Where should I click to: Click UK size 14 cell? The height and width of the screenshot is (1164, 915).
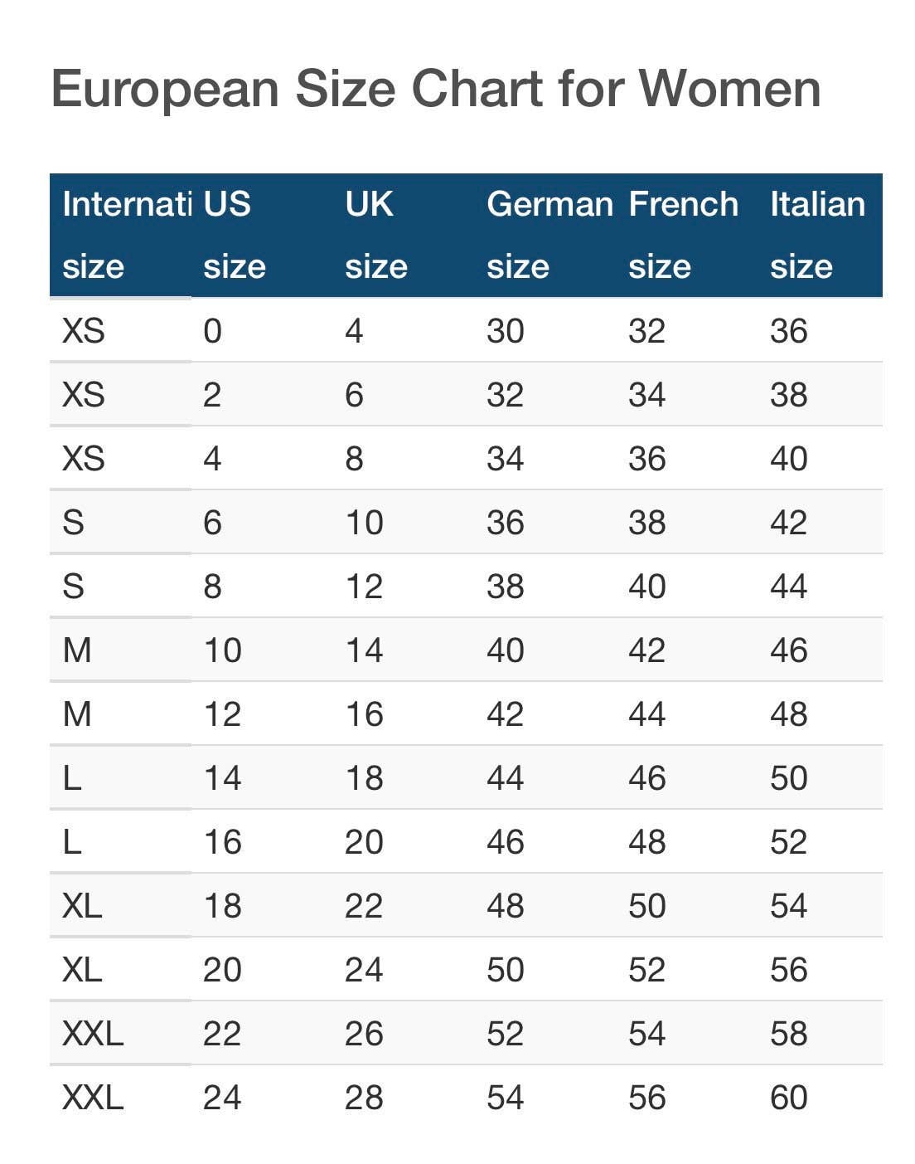coord(364,650)
